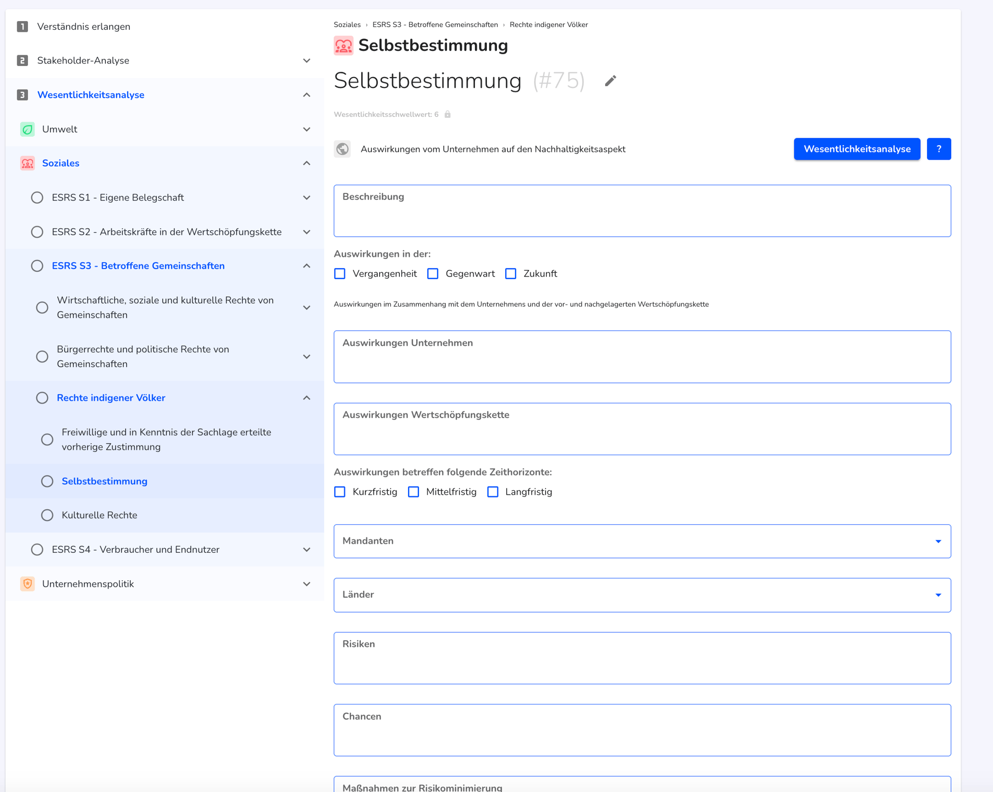The width and height of the screenshot is (993, 792).
Task: Click Soziales breadcrumb link
Action: (x=347, y=25)
